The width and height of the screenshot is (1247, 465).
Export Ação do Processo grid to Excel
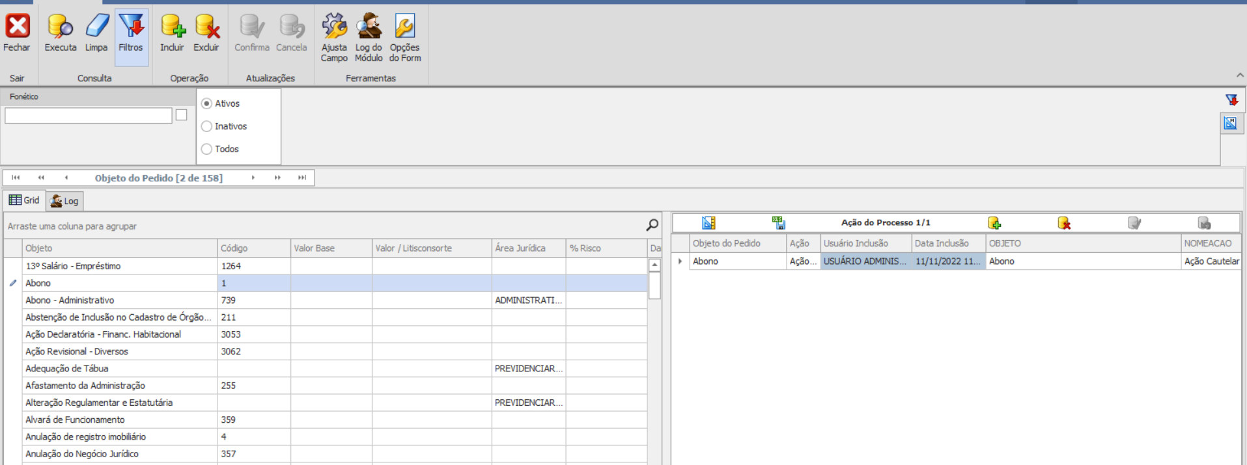pos(779,223)
